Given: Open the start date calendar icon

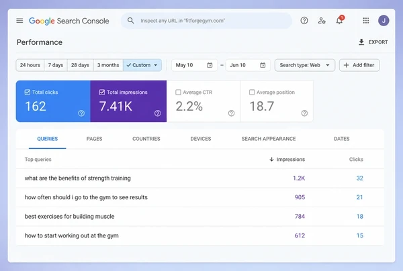Looking at the screenshot, I should 210,65.
